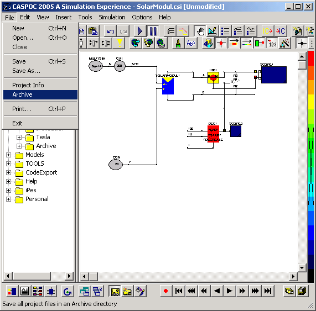
Task: Start simulation with the blue play icon
Action: tap(140, 31)
